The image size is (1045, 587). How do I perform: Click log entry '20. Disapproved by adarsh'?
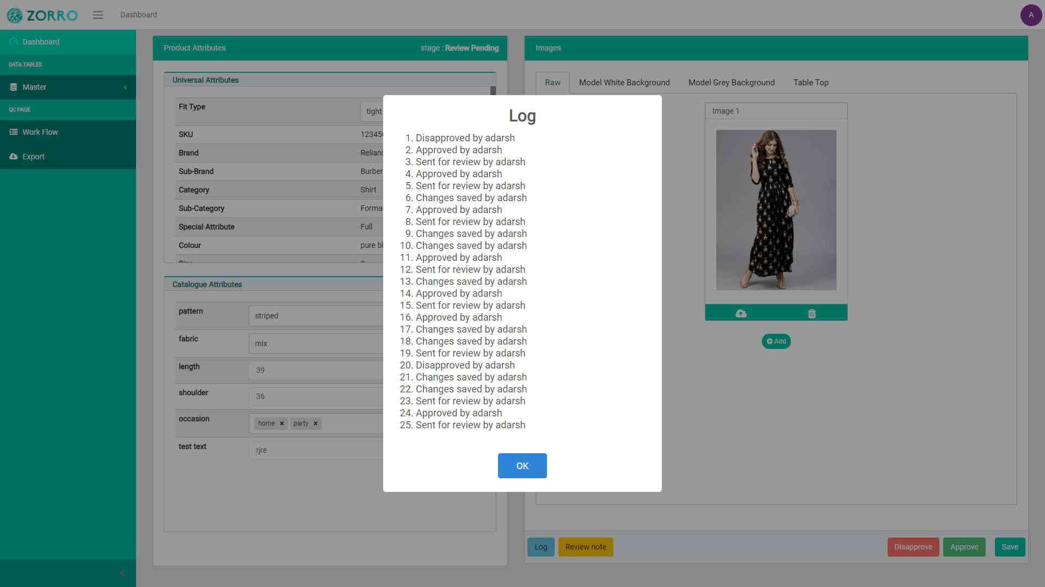[457, 365]
